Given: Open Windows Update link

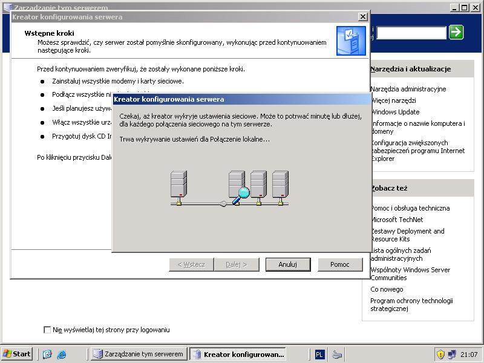Looking at the screenshot, I should point(395,112).
